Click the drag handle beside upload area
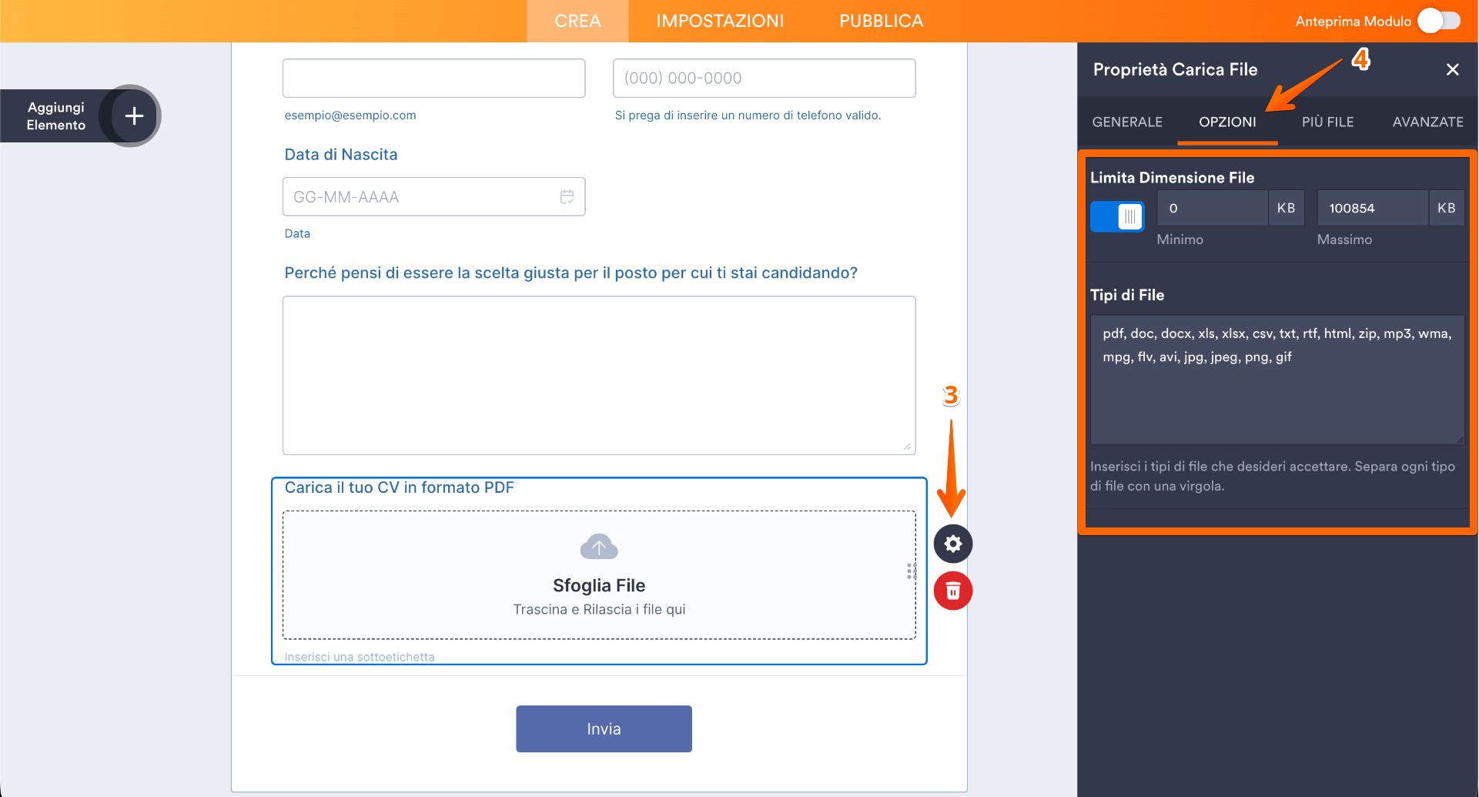1479x797 pixels. coord(912,571)
